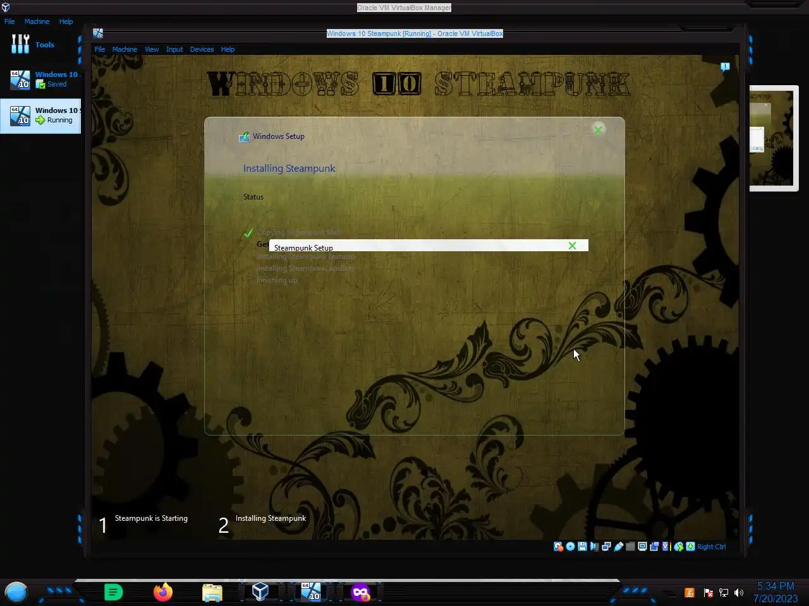Open the volume tray icon
Viewport: 809px width, 606px height.
(x=739, y=593)
